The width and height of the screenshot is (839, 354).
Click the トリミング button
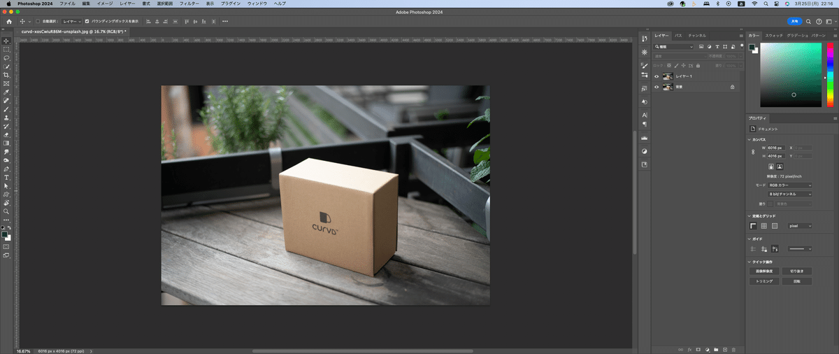[764, 281]
